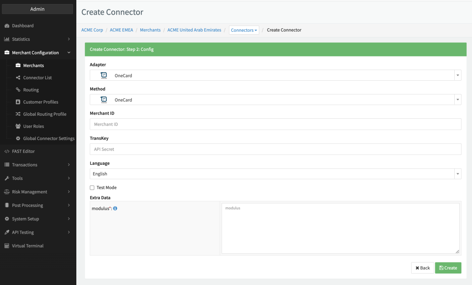Click the User Roles people icon
The height and width of the screenshot is (285, 472).
(18, 126)
